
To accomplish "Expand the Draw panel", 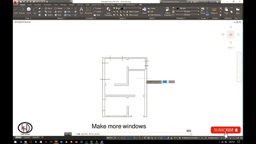I will tap(28, 18).
